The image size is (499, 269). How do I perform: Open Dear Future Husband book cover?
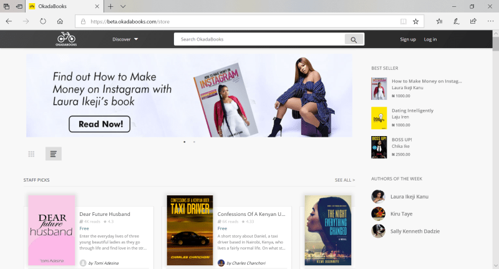point(52,230)
